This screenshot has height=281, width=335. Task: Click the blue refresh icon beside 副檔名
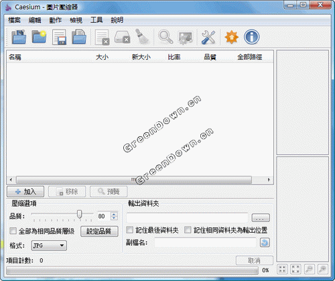pyautogui.click(x=265, y=243)
